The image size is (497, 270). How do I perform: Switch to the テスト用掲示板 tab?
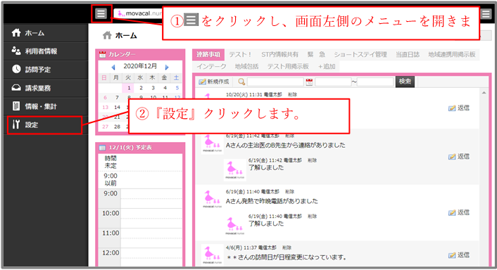(288, 67)
